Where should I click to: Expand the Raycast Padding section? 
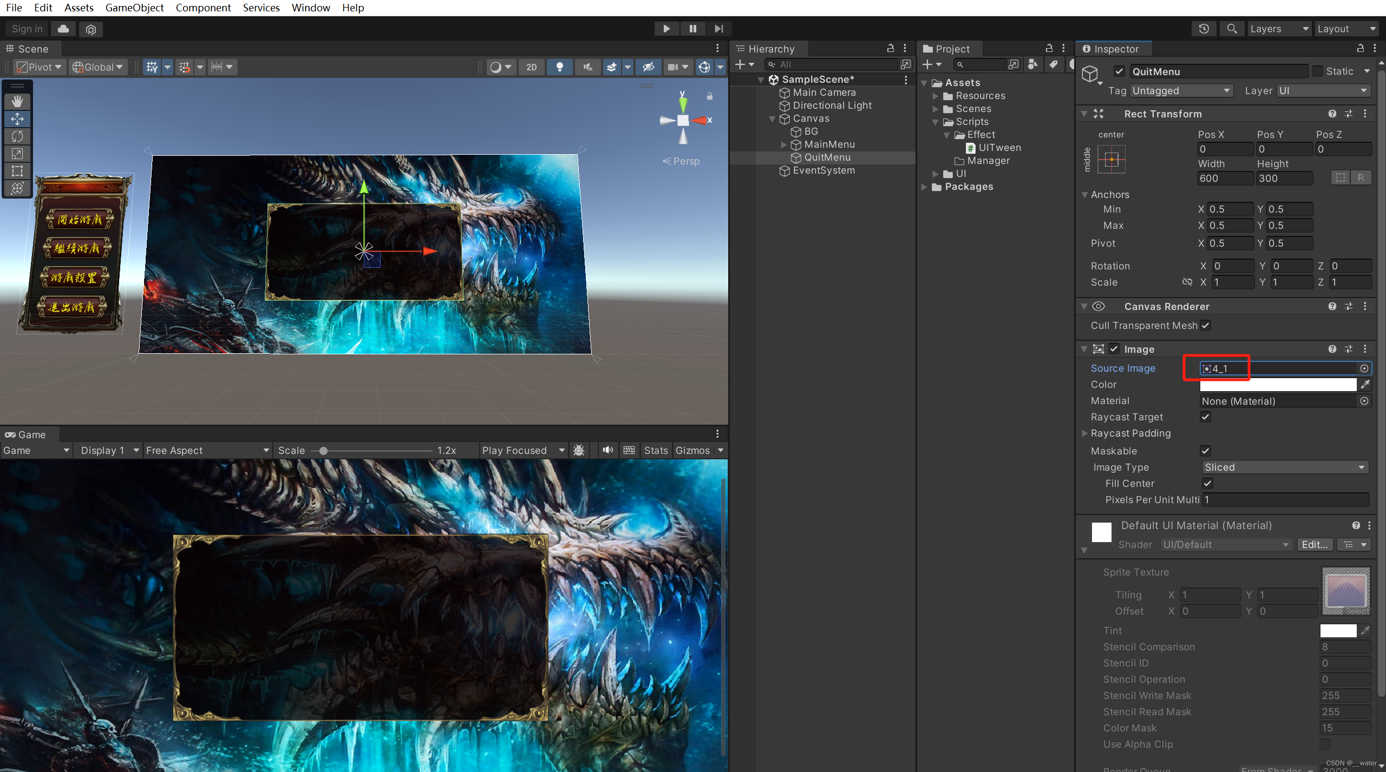[1084, 433]
